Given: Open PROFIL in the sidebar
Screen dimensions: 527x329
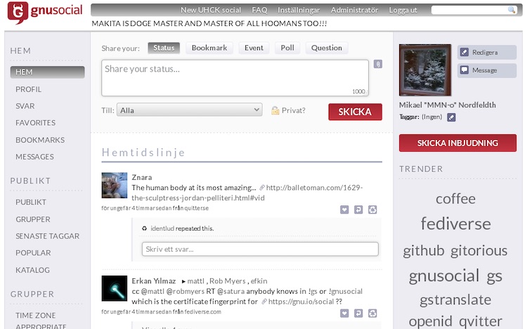Looking at the screenshot, I should pyautogui.click(x=29, y=89).
